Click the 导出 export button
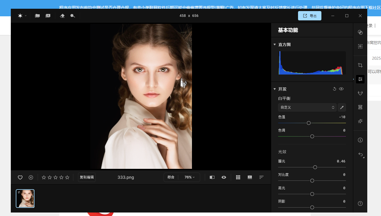Viewport: 381px width, 216px height. (x=310, y=16)
